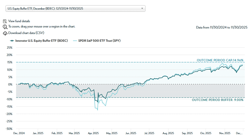The image size is (249, 138).
Task: Click the -30% y-axis label
Action: click(9, 129)
